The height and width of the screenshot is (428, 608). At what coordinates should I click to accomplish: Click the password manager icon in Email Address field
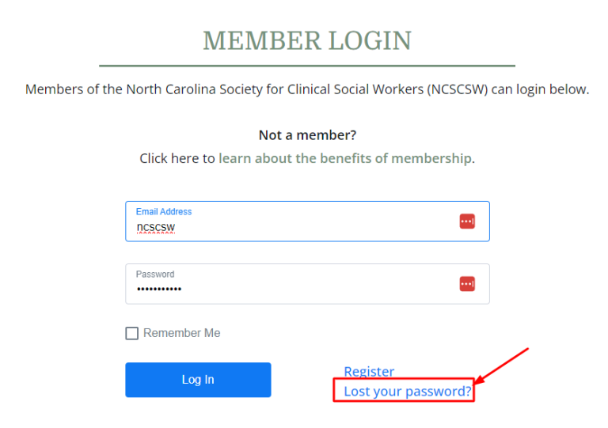pos(467,222)
